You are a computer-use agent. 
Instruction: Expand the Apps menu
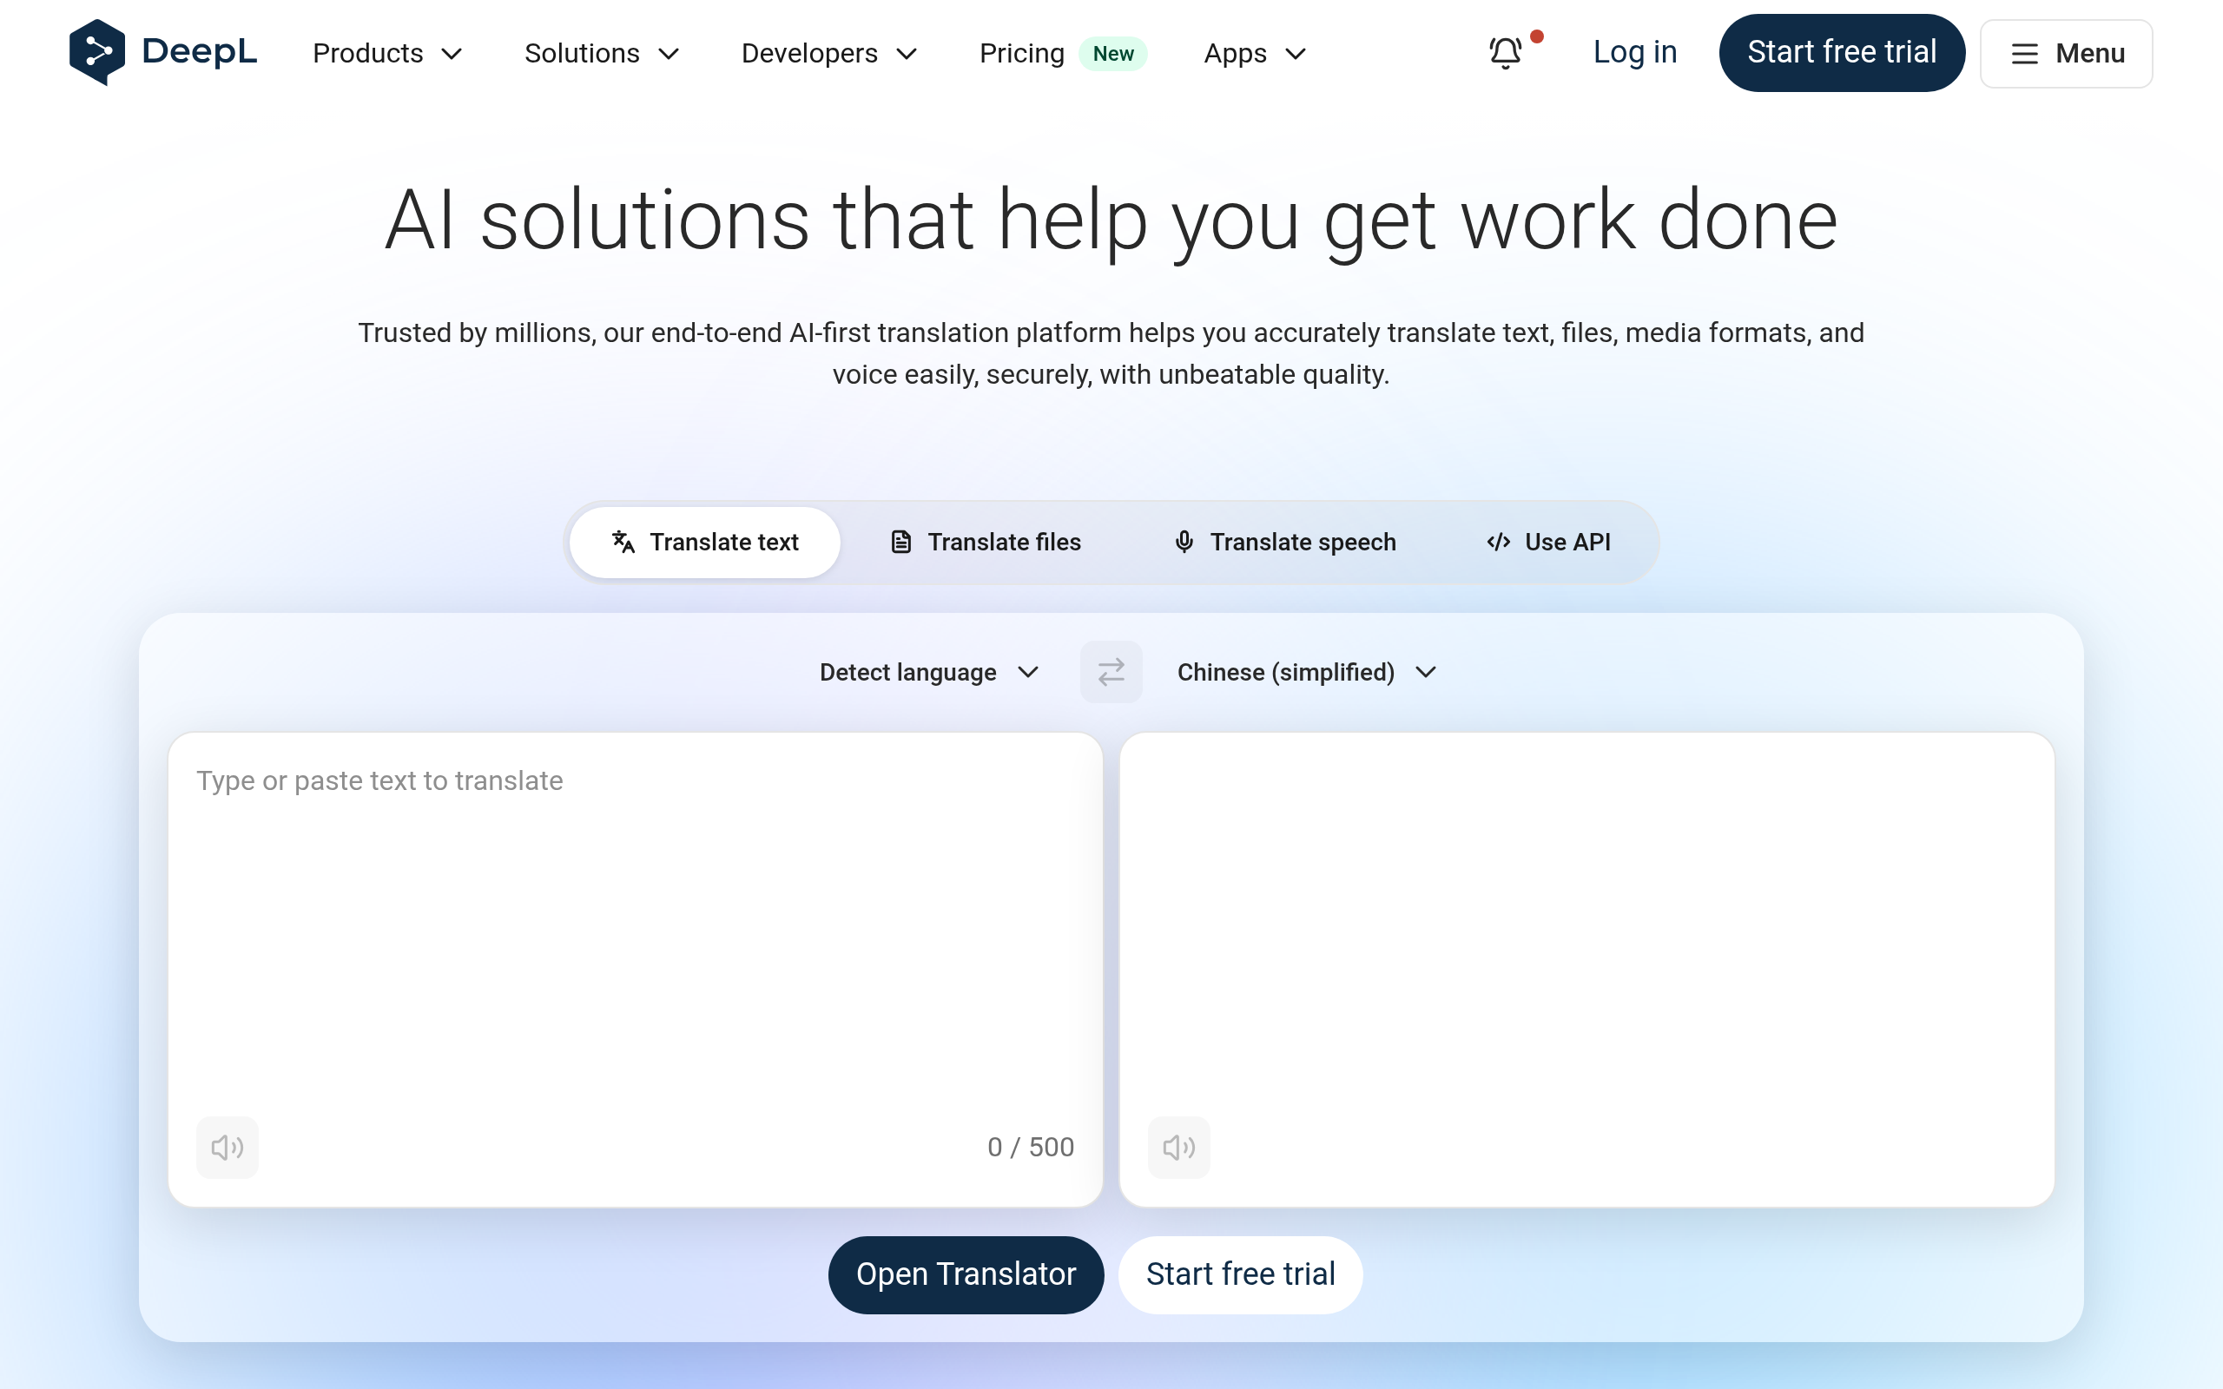click(1255, 53)
